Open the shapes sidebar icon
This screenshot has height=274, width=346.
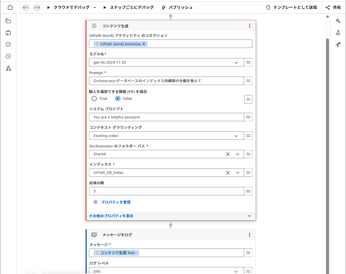8,68
